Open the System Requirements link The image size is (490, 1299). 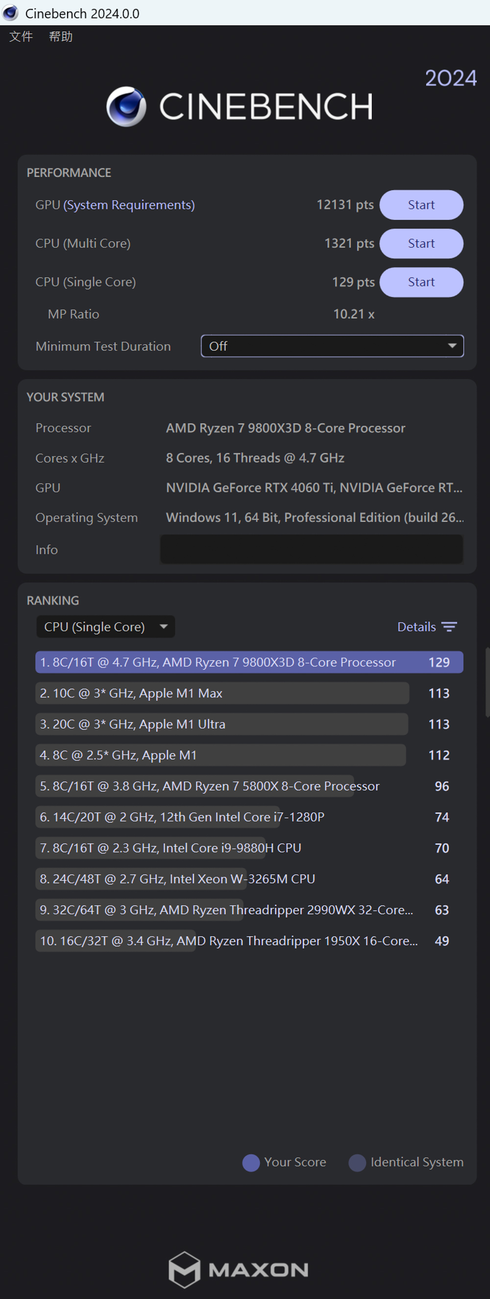(129, 205)
